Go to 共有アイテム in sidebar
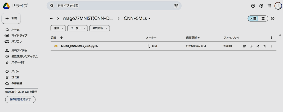This screenshot has height=112, width=283. pos(19,51)
